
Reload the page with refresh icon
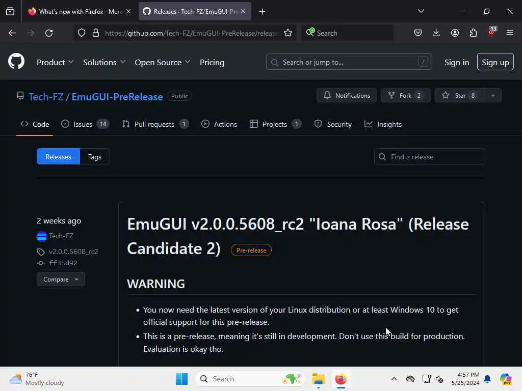click(x=49, y=33)
